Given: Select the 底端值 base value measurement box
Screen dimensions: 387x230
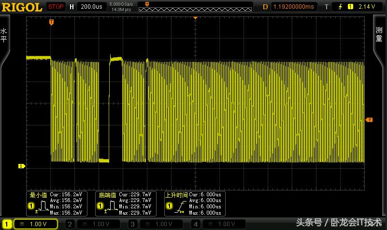Looking at the screenshot, I should (125, 203).
